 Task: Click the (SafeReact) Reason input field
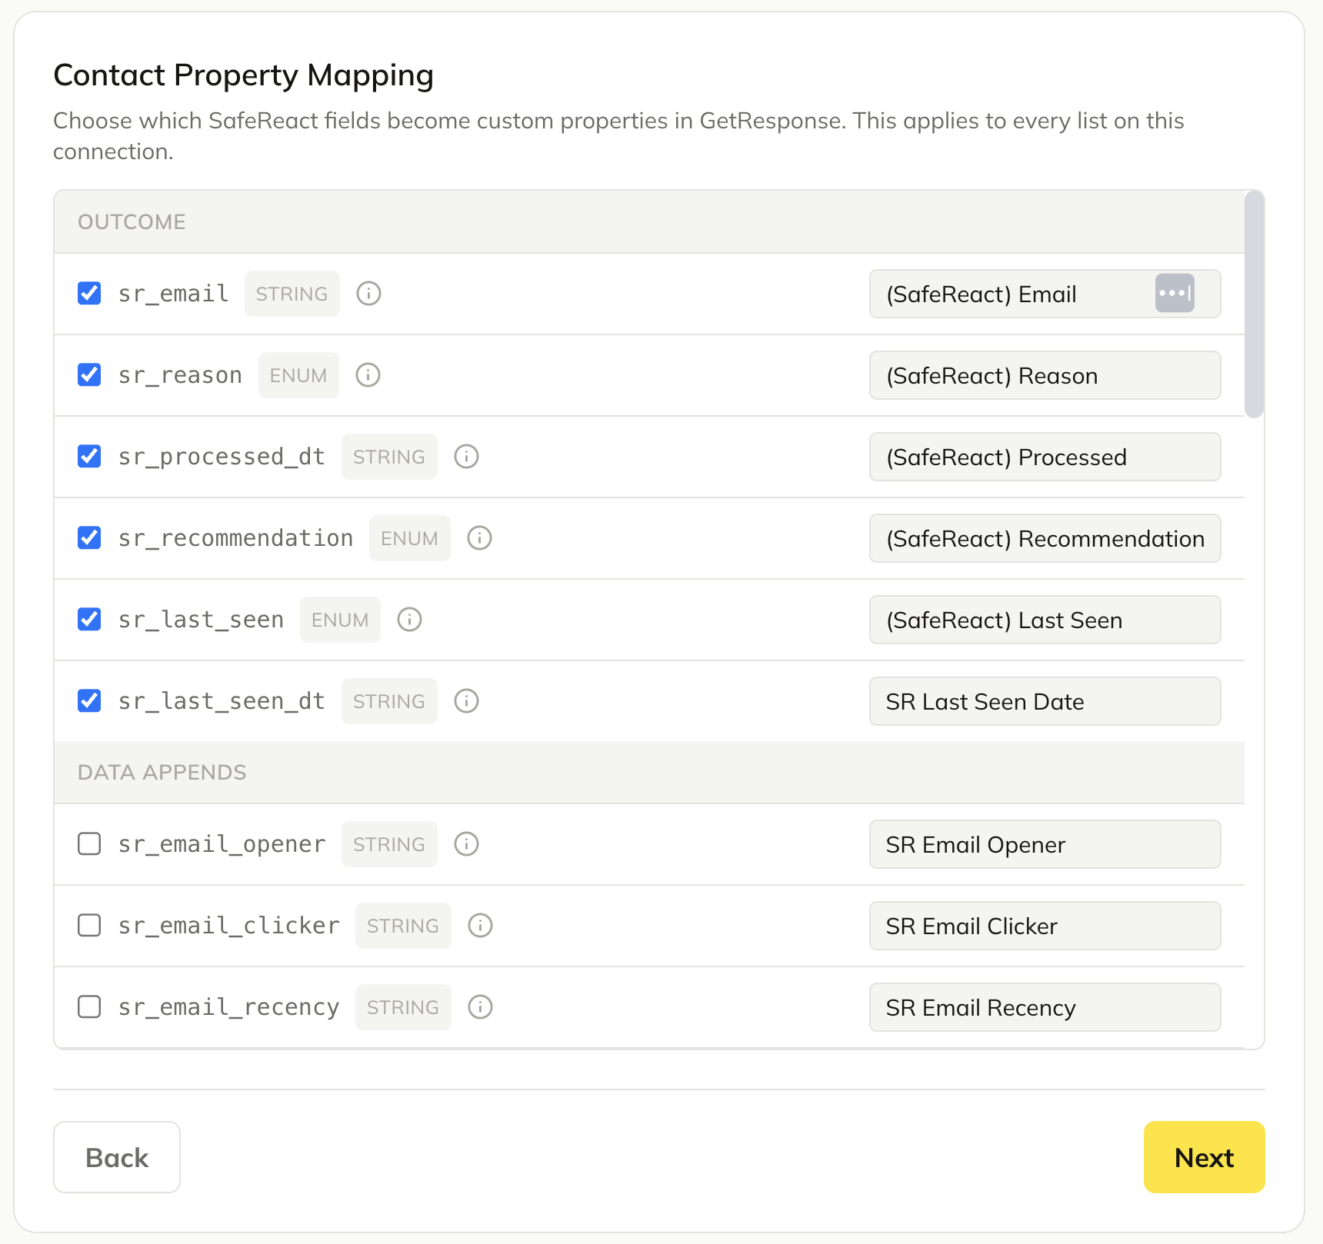(x=1045, y=375)
